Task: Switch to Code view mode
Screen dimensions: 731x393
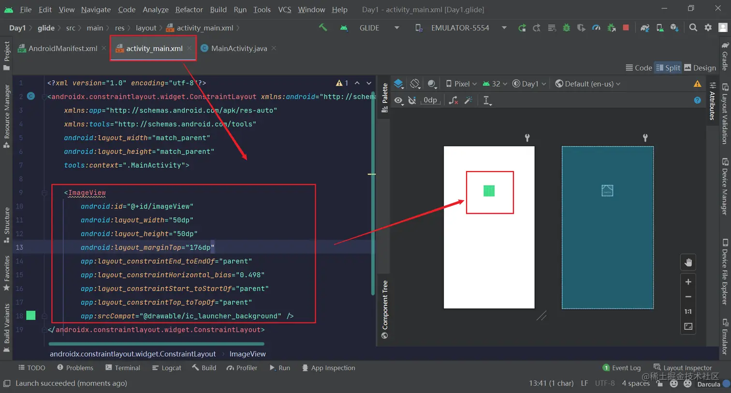Action: tap(639, 68)
